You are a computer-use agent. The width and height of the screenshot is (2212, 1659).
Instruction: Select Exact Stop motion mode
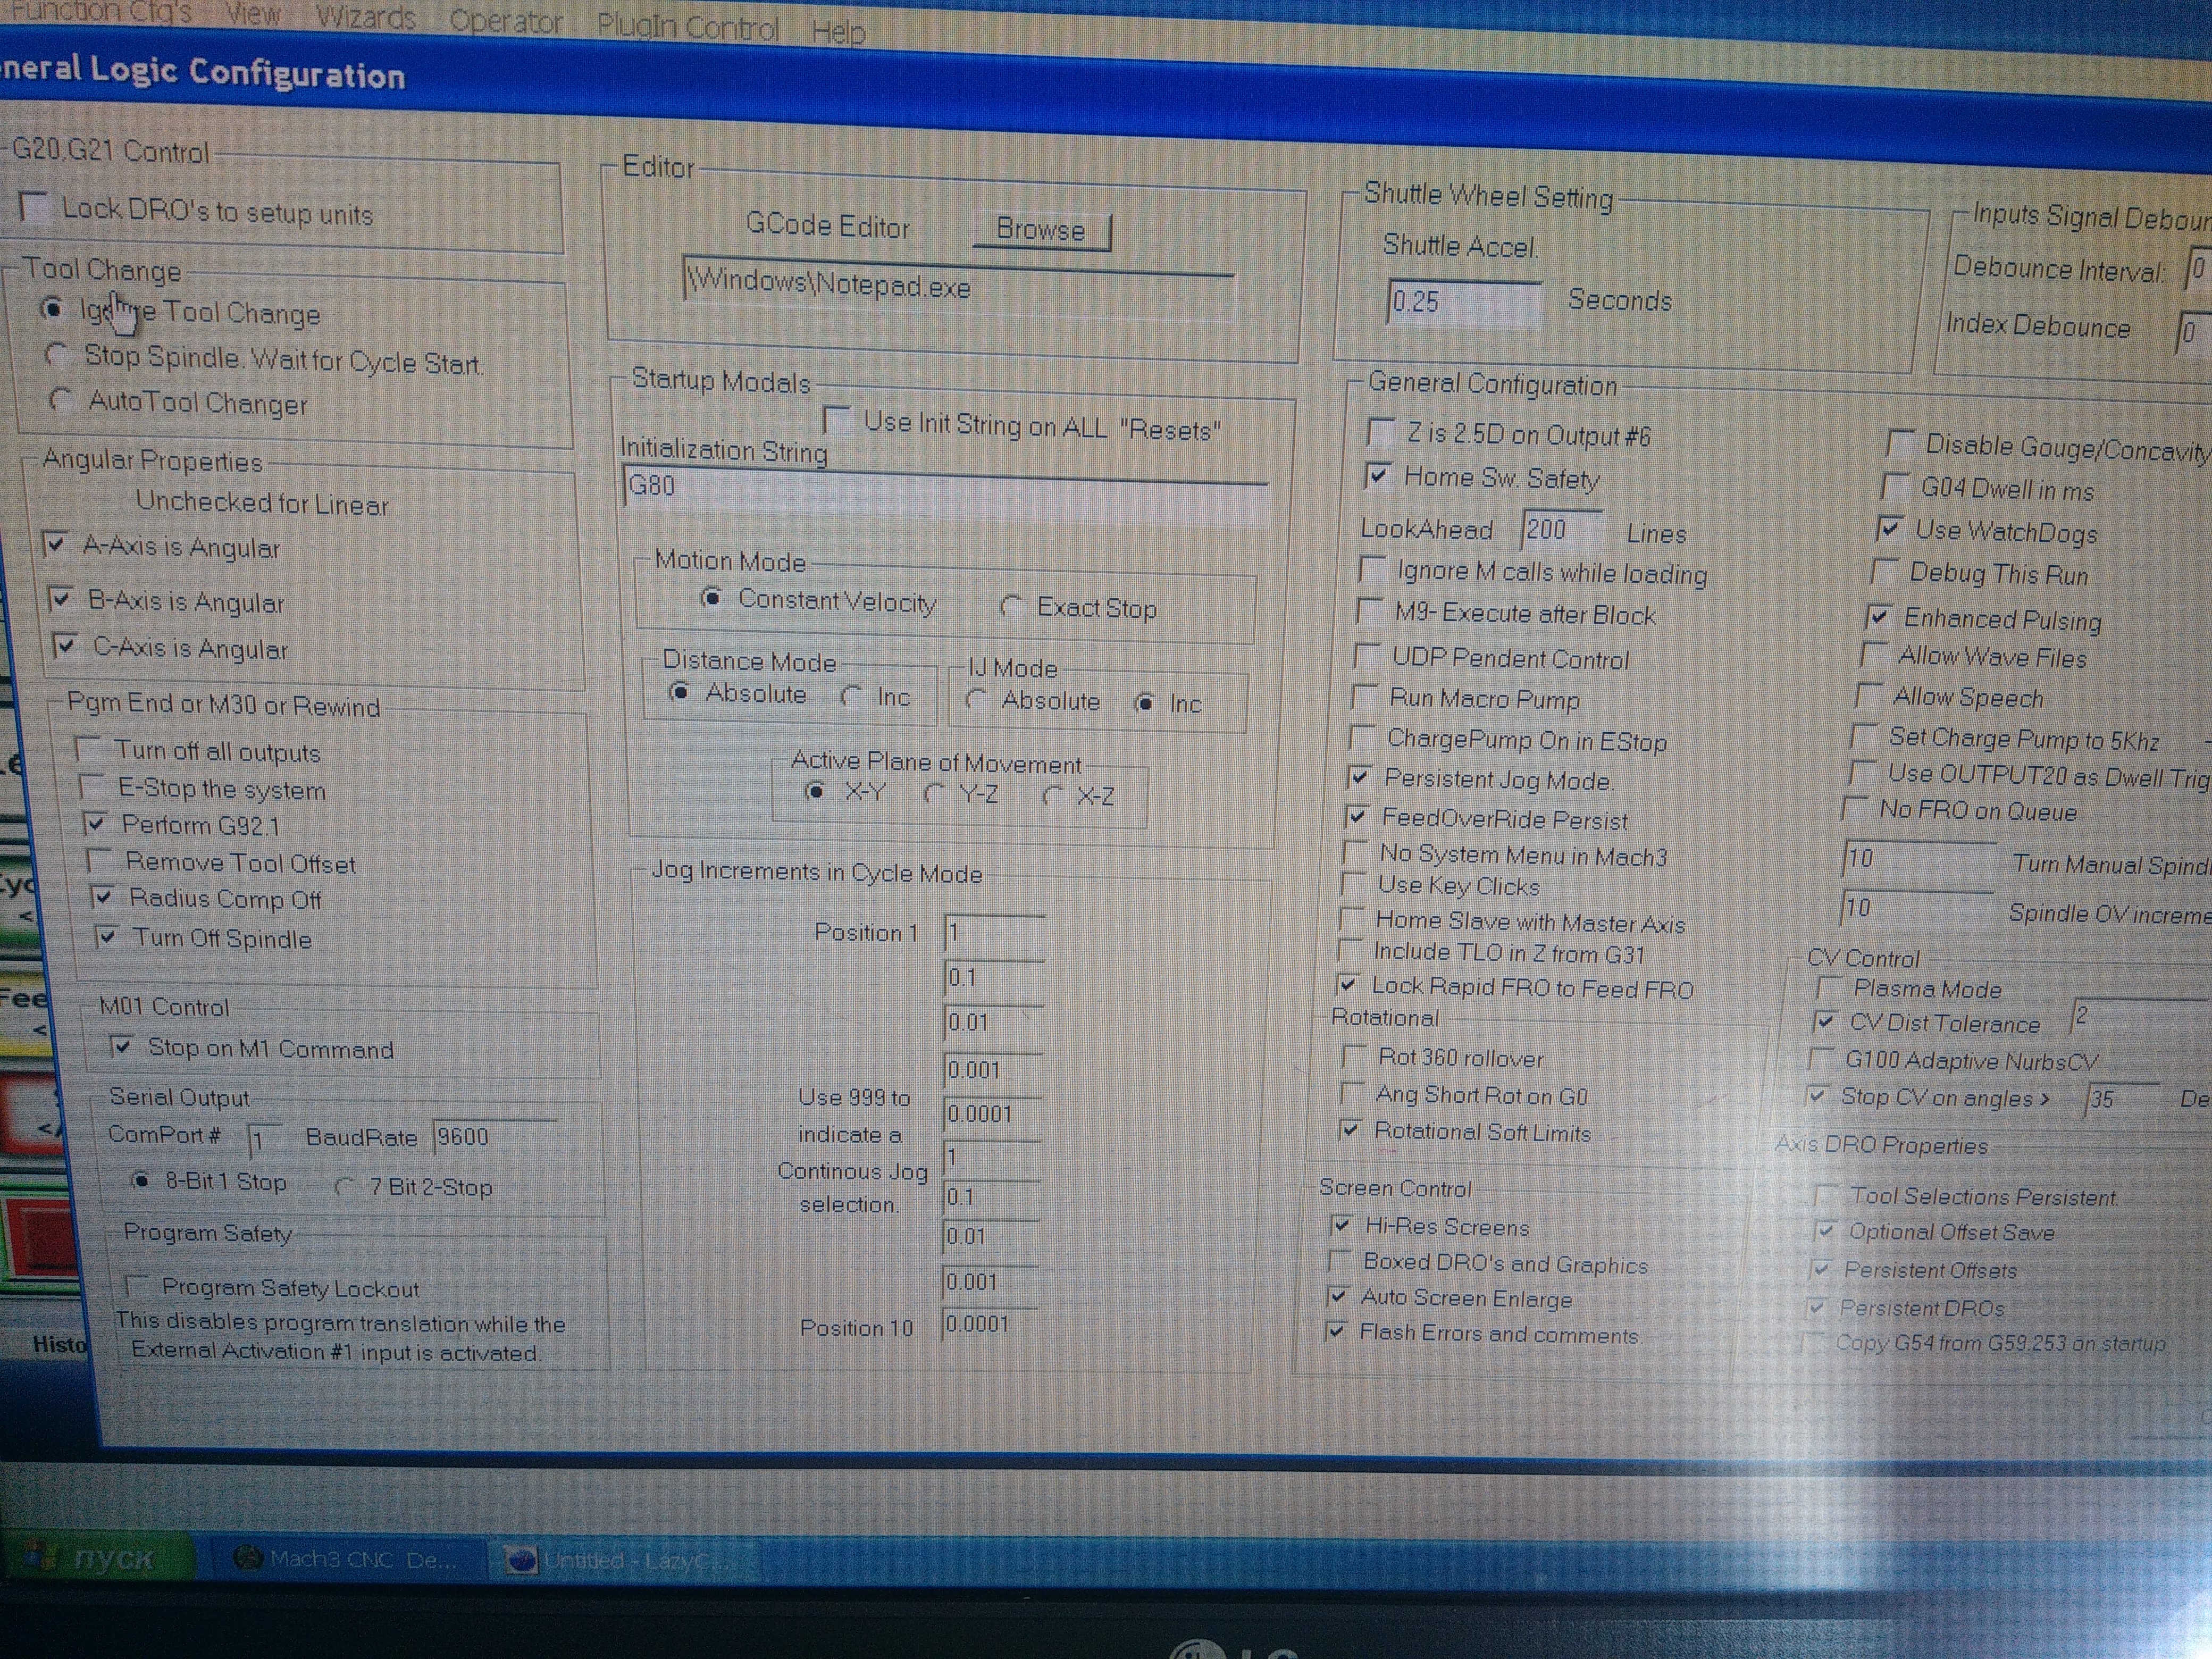click(x=1011, y=606)
